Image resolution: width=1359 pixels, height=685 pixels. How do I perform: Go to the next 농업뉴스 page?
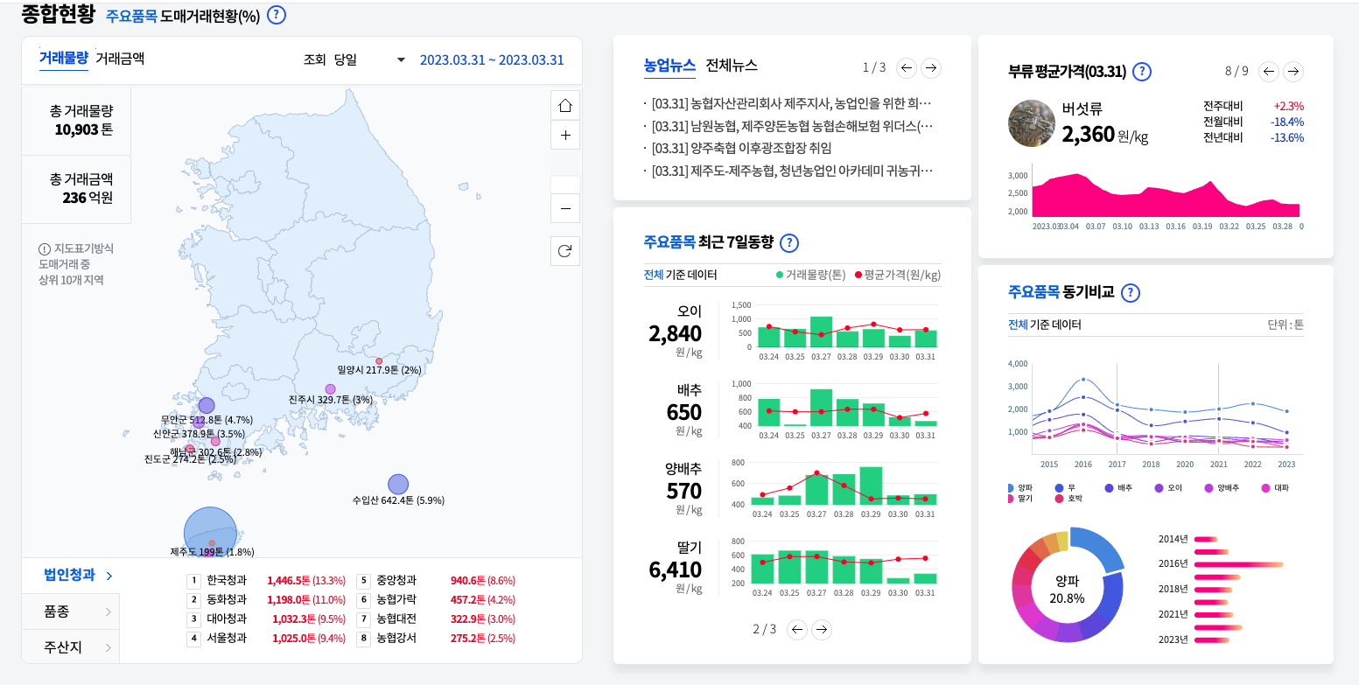(x=931, y=67)
